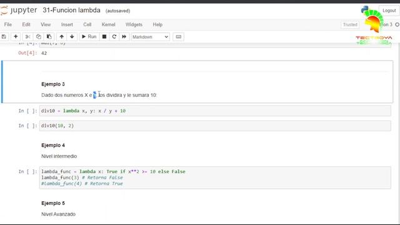The height and width of the screenshot is (225, 400).
Task: Click the Ejemplo 4 heading
Action: (x=53, y=146)
